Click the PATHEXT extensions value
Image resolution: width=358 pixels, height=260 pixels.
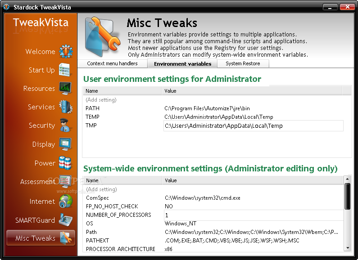232,241
